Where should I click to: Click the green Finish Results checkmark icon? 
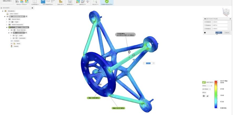pos(107,1)
